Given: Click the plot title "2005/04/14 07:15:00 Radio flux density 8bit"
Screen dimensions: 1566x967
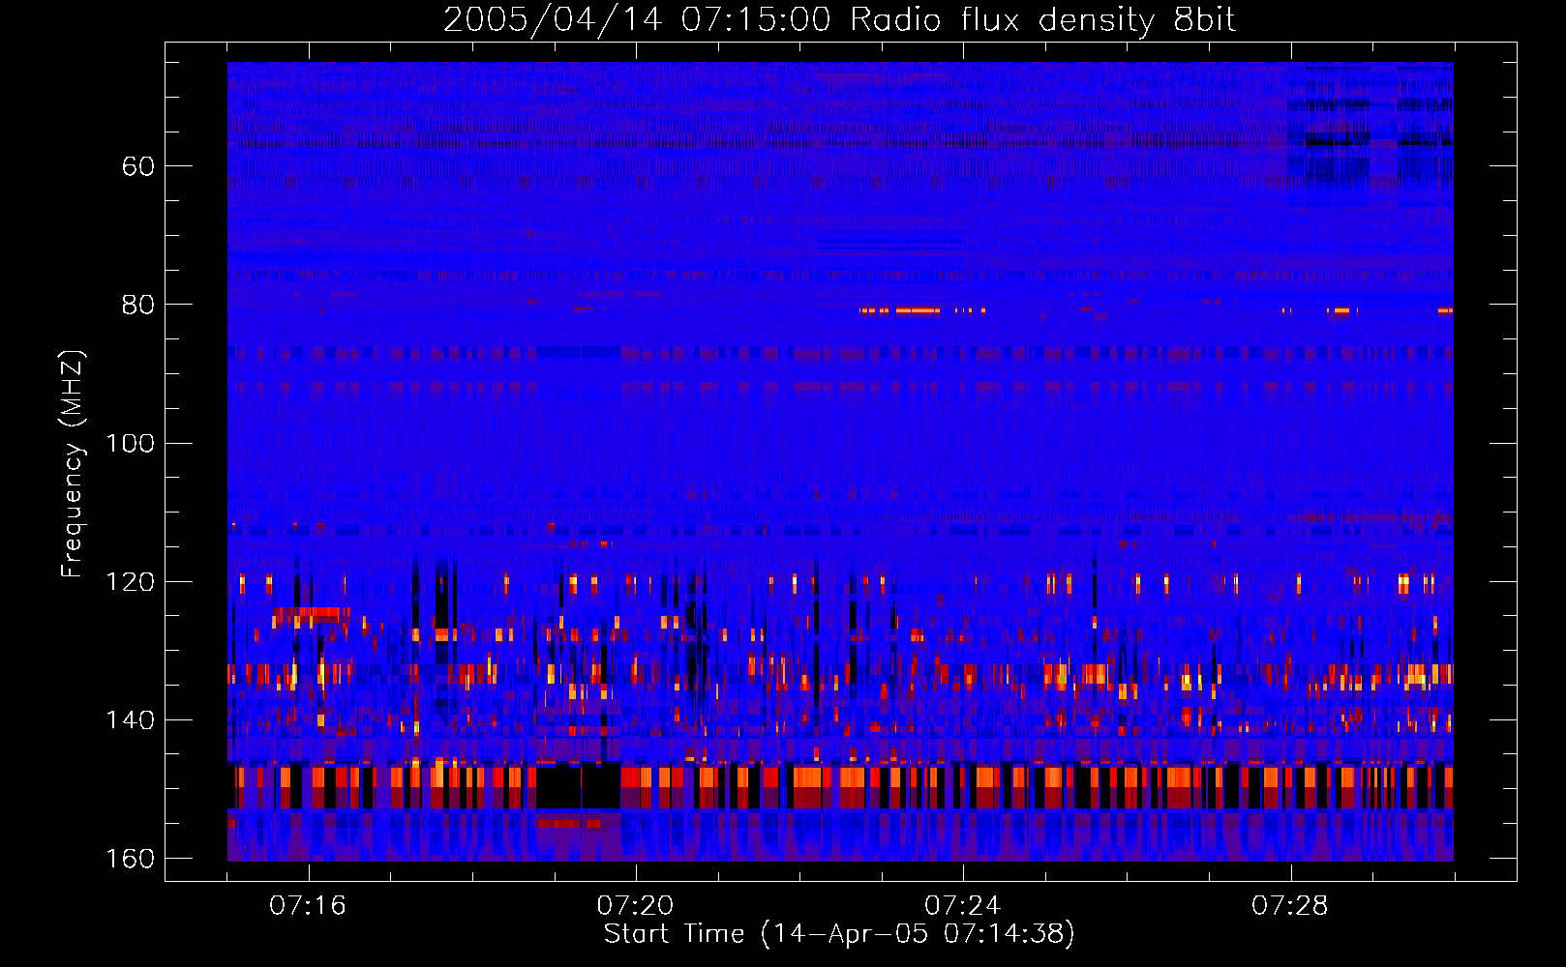Looking at the screenshot, I should click(x=839, y=19).
